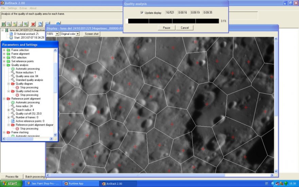Image resolution: width=299 pixels, height=187 pixels.
Task: Click the Screen shot button
Action: point(92,34)
